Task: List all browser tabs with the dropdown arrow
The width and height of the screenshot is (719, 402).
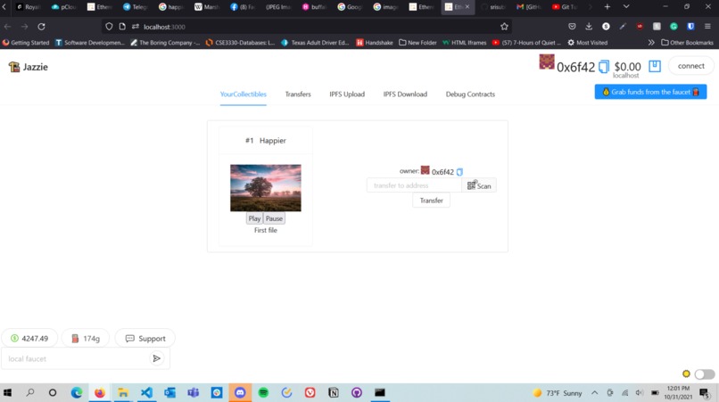Action: (626, 7)
